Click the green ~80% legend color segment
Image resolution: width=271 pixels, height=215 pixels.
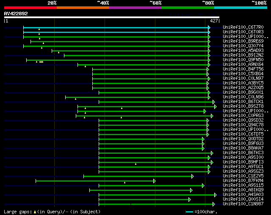[188, 8]
